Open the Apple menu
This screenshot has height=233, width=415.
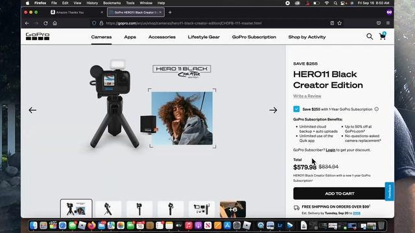pyautogui.click(x=27, y=3)
